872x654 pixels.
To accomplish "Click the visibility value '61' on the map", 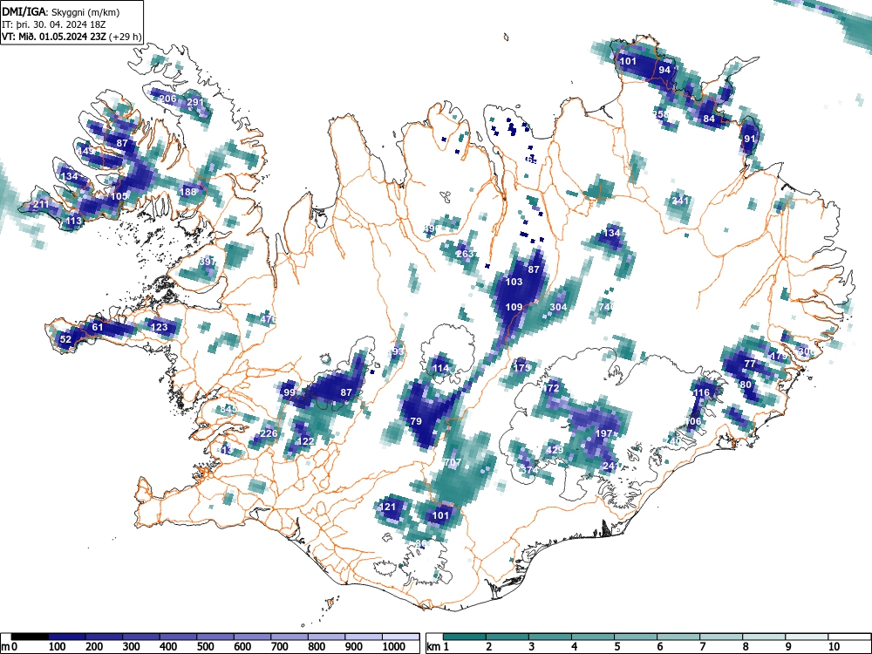I will [x=98, y=327].
